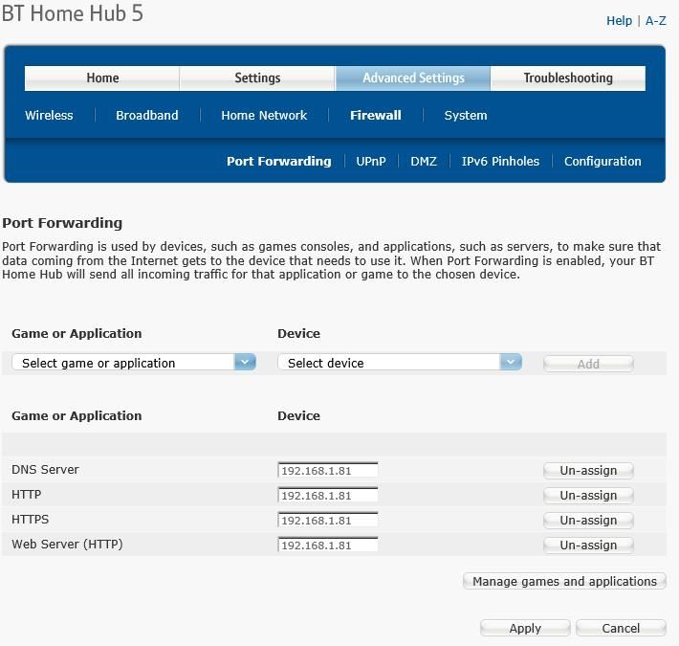
Task: Un-assign the DNS Server rule
Action: click(x=588, y=471)
